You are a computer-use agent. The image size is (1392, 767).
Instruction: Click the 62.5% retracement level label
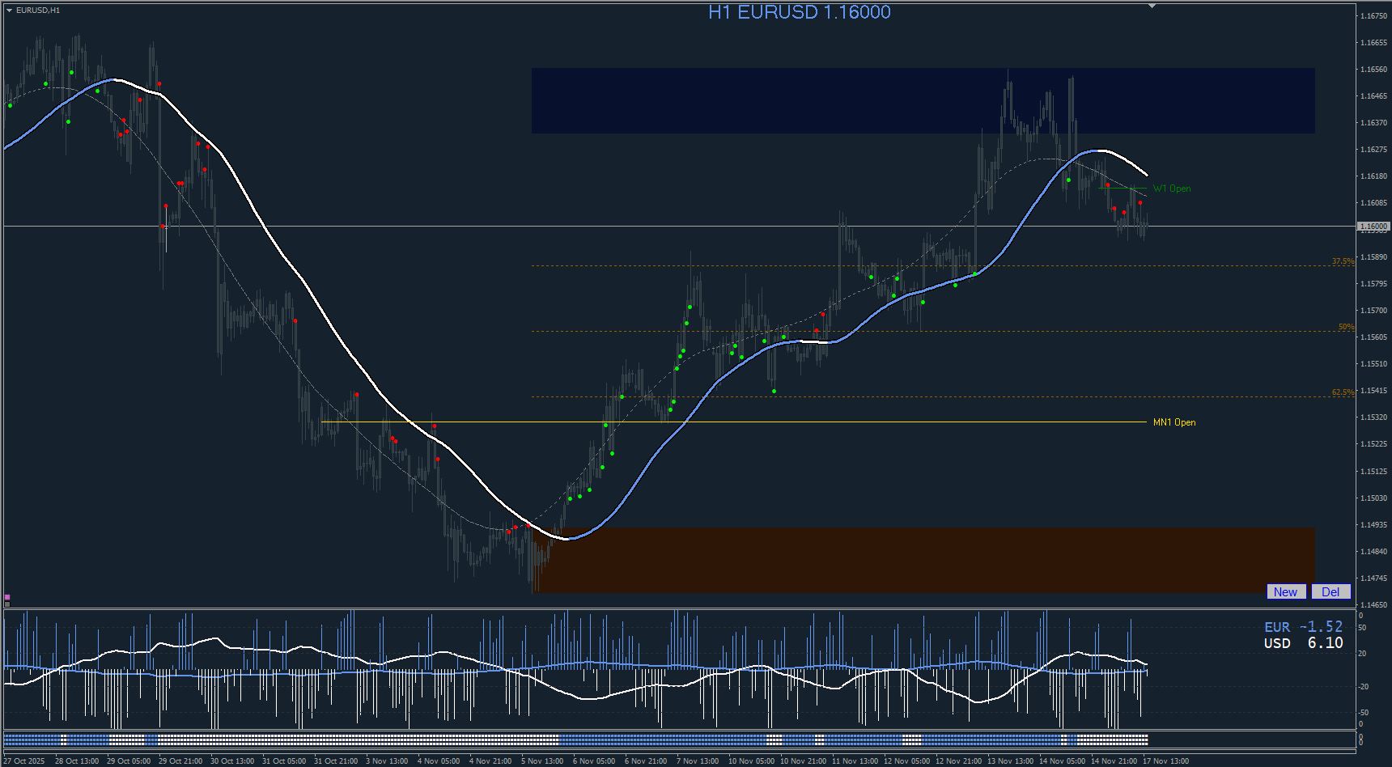[x=1343, y=392]
